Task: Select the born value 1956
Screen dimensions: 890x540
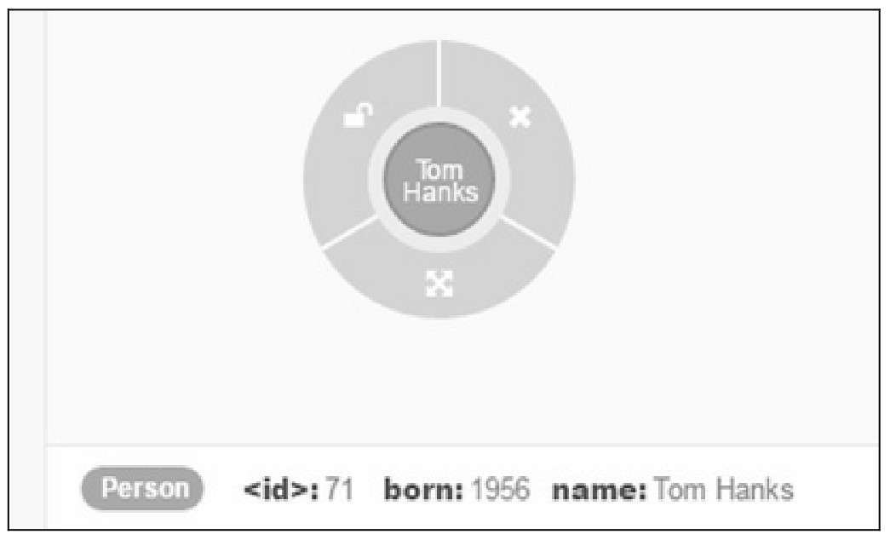Action: pos(501,490)
